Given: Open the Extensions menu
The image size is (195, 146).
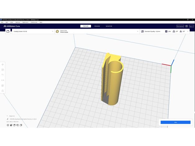Looking at the screenshot, I should 25,22.
